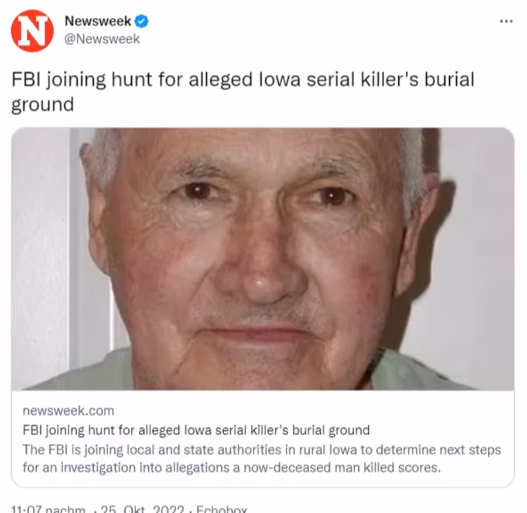The image size is (527, 513).
Task: Open the Newsweek profile avatar logo
Action: [32, 30]
